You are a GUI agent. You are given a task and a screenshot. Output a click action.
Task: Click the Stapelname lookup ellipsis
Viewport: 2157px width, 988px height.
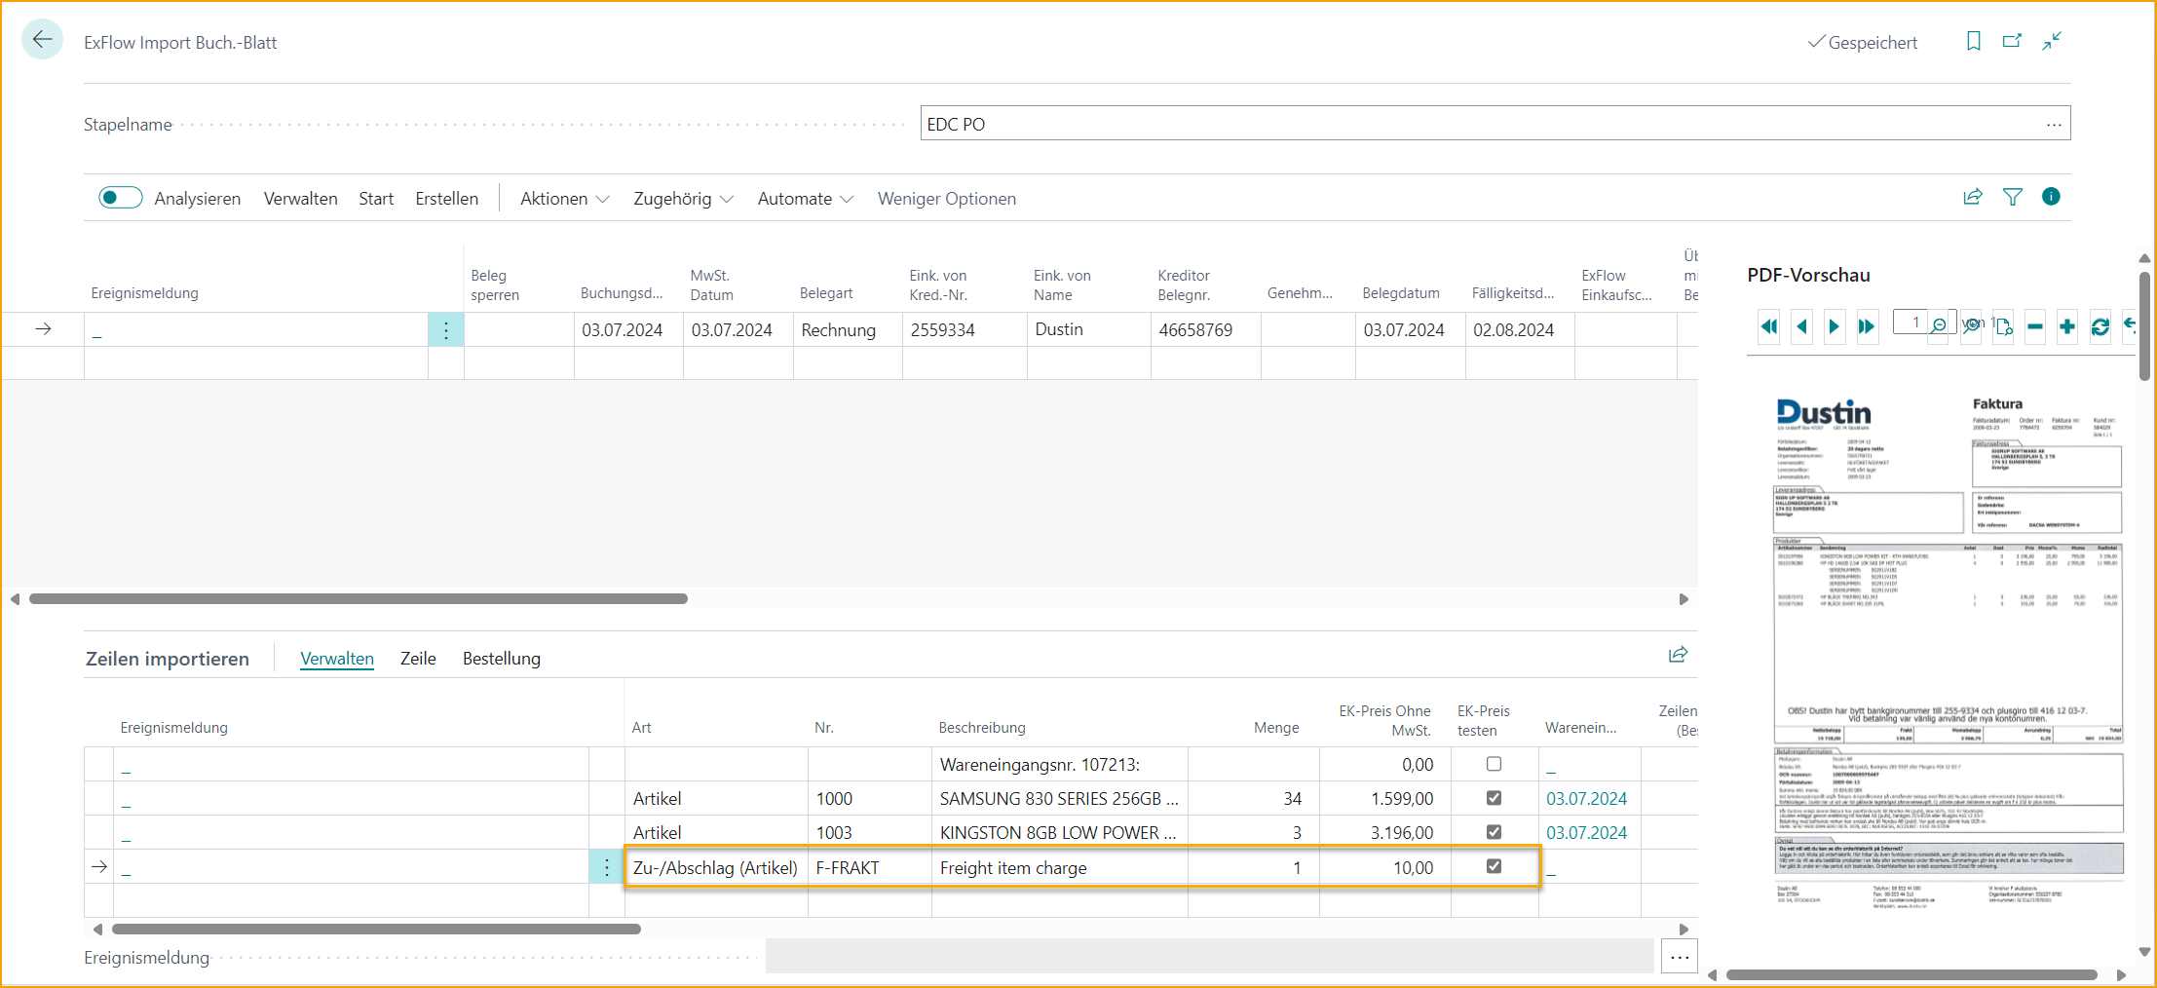(x=2054, y=124)
